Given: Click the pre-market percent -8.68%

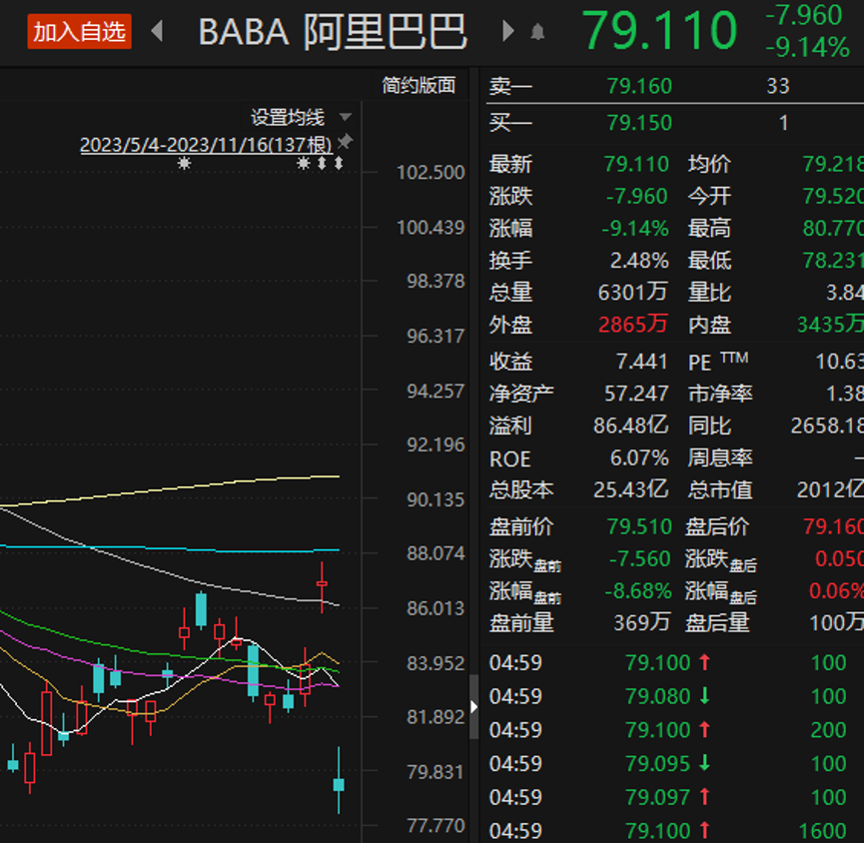Looking at the screenshot, I should (638, 591).
